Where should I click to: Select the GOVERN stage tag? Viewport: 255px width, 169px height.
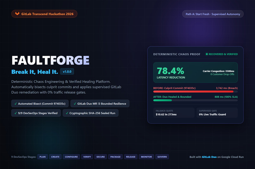click(x=162, y=157)
